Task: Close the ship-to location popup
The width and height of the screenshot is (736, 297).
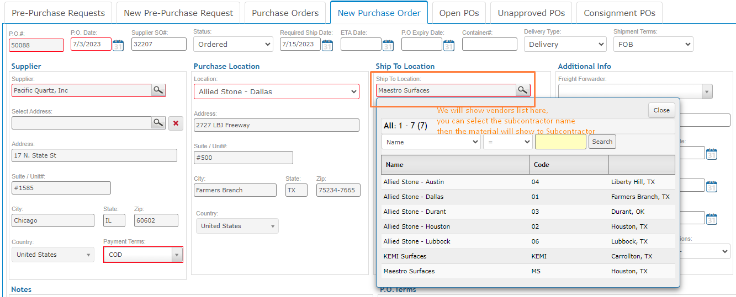Action: point(661,110)
